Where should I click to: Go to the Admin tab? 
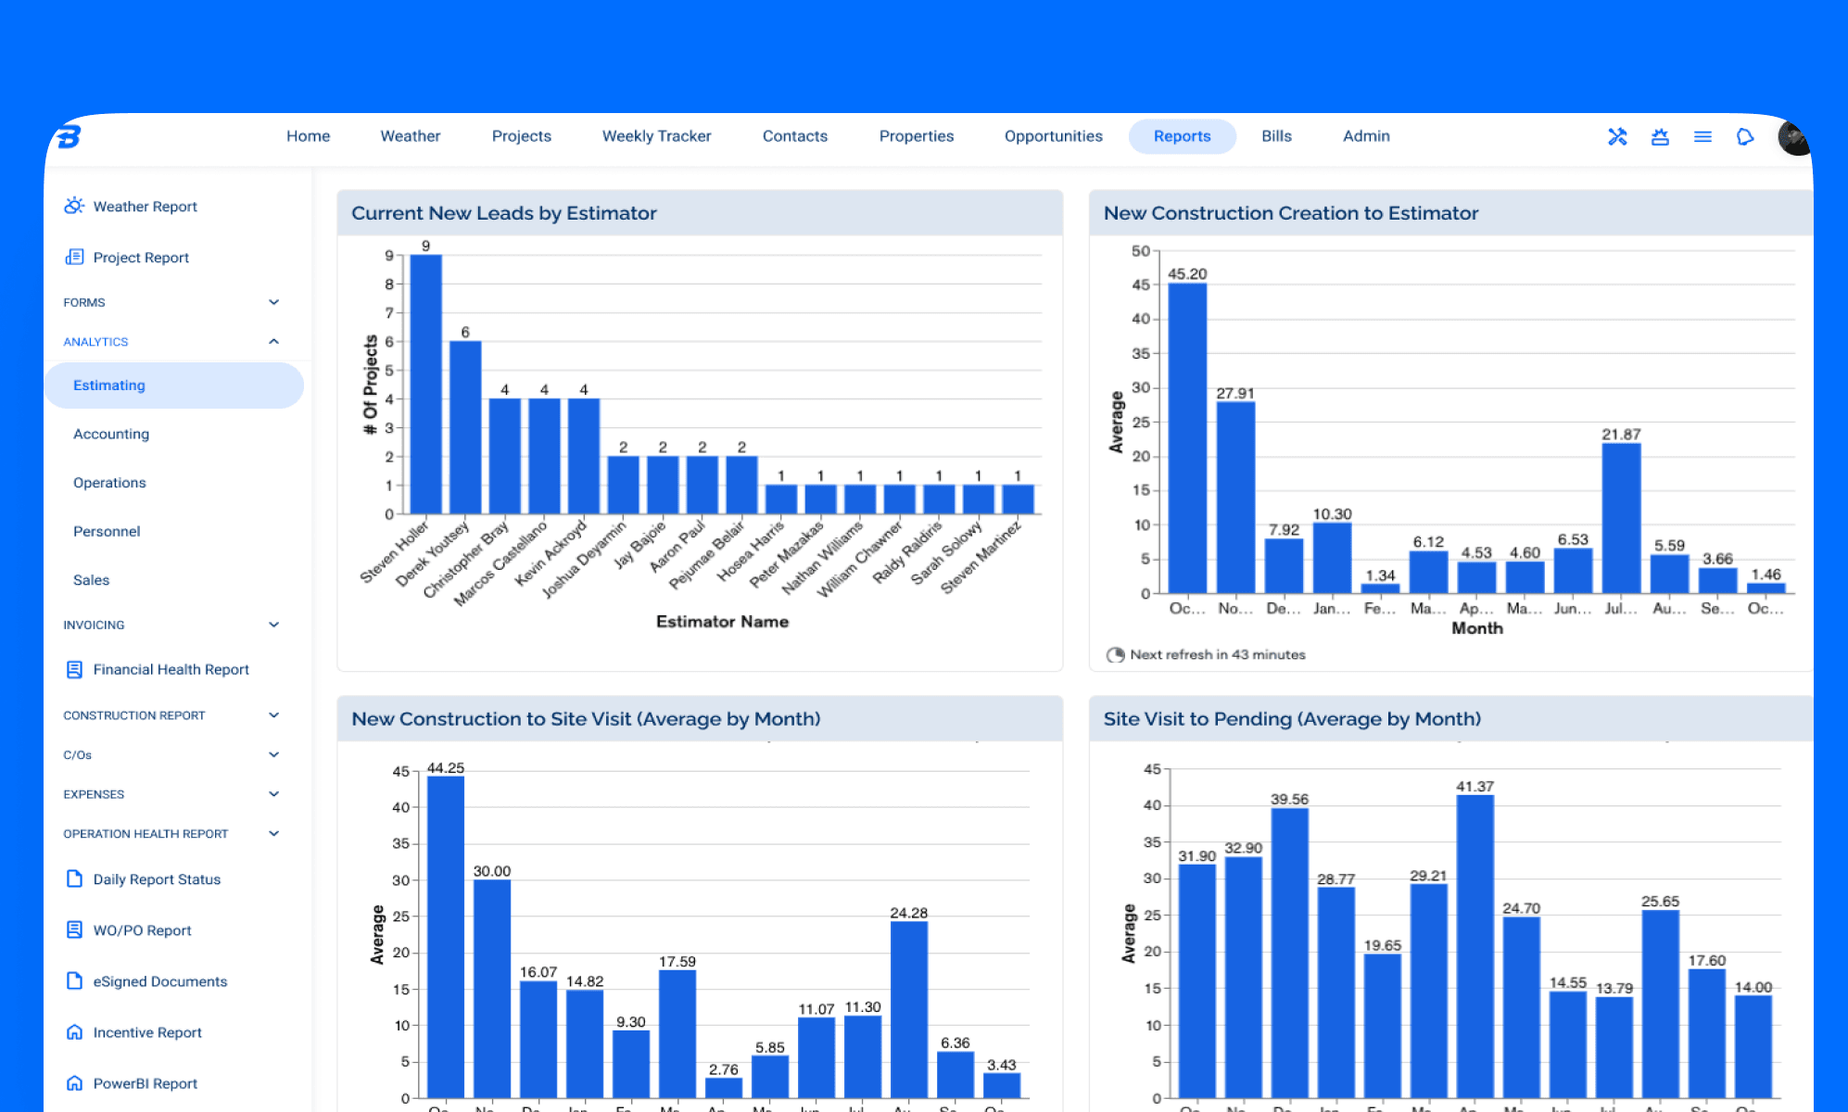[x=1366, y=136]
